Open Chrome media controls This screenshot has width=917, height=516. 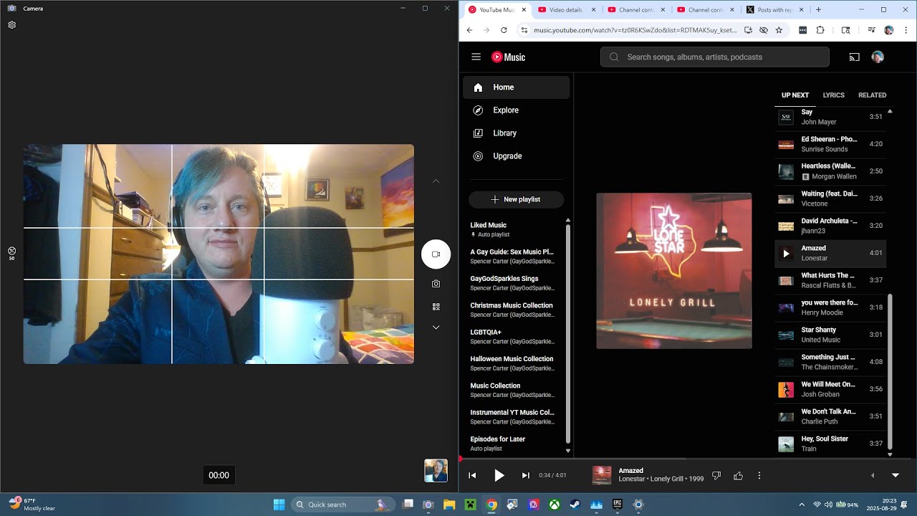tap(871, 30)
